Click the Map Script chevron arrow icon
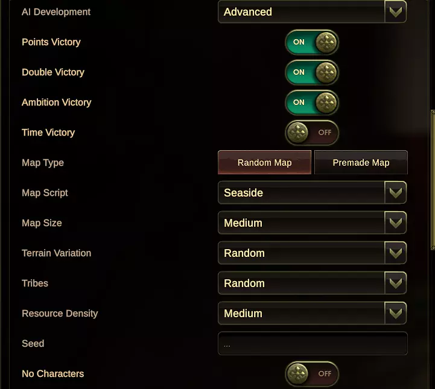 396,193
